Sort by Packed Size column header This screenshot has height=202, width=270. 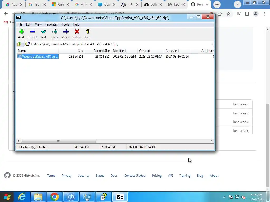tap(98, 51)
